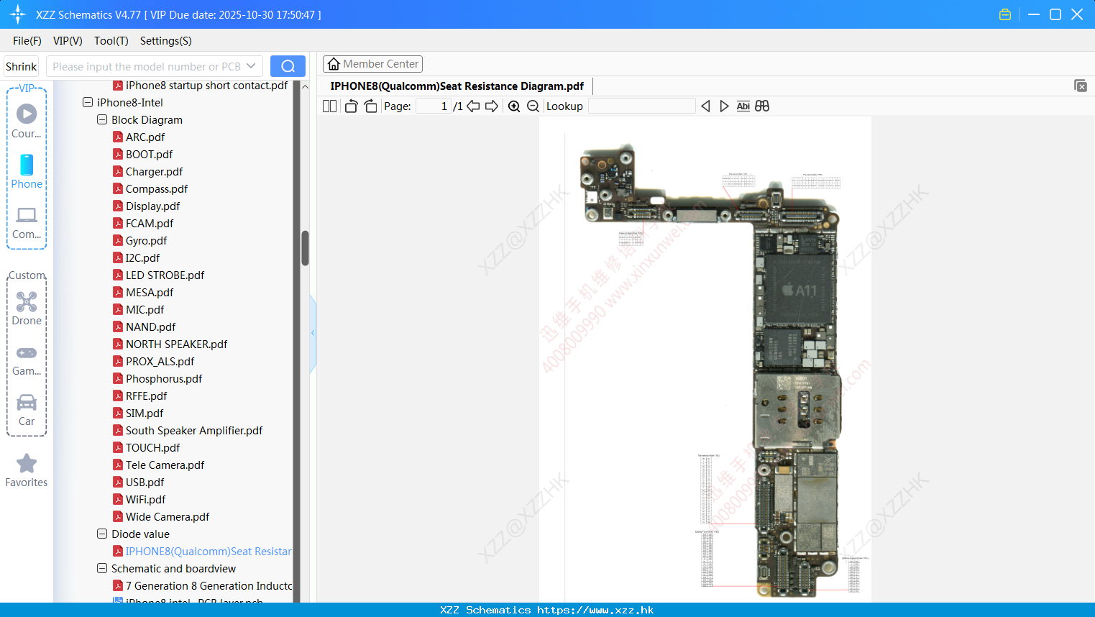The image size is (1095, 617).
Task: Collapse the iPhone8-Intel tree node
Action: [88, 102]
